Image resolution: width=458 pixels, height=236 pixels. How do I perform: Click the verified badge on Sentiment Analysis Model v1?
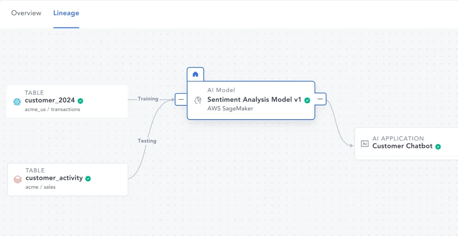point(307,100)
